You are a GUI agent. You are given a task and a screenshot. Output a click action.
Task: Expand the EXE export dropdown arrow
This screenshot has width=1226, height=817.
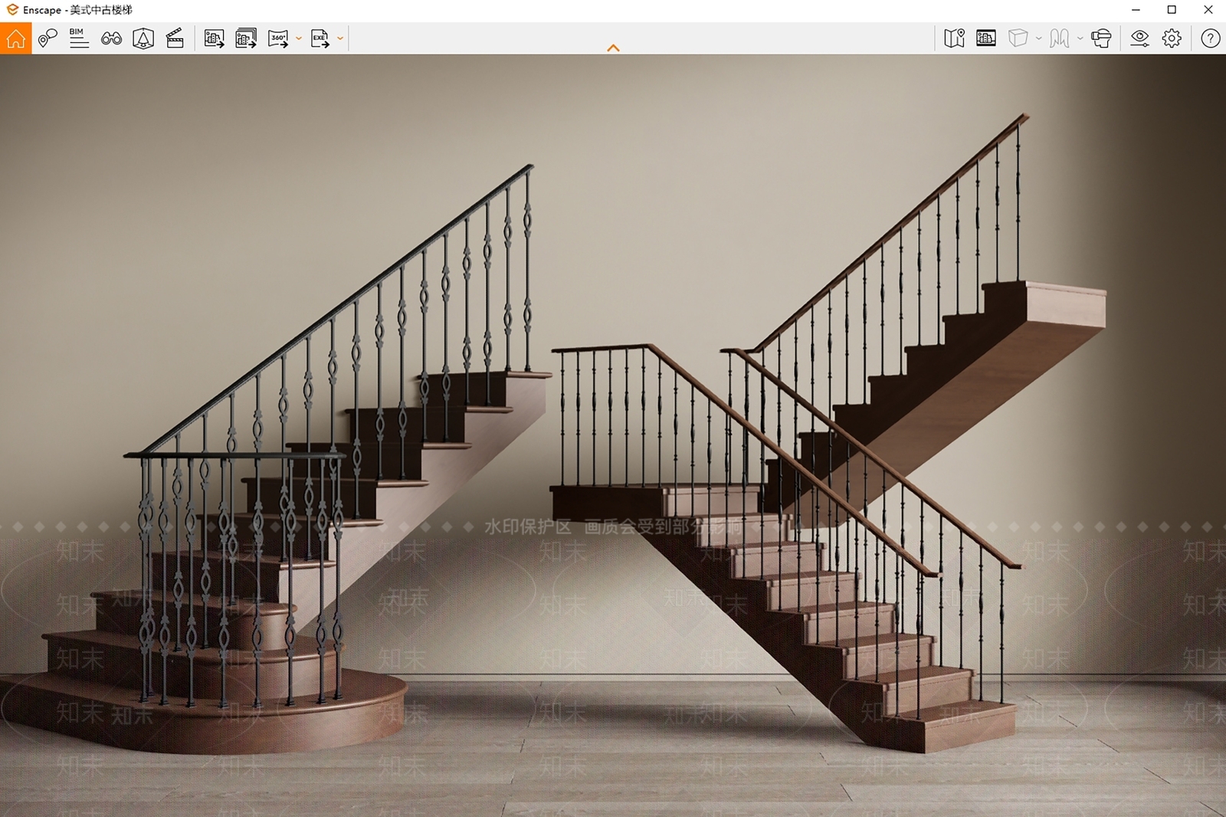[340, 38]
